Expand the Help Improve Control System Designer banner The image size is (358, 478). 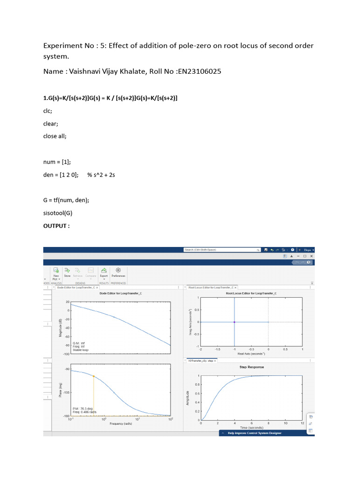pos(223,433)
